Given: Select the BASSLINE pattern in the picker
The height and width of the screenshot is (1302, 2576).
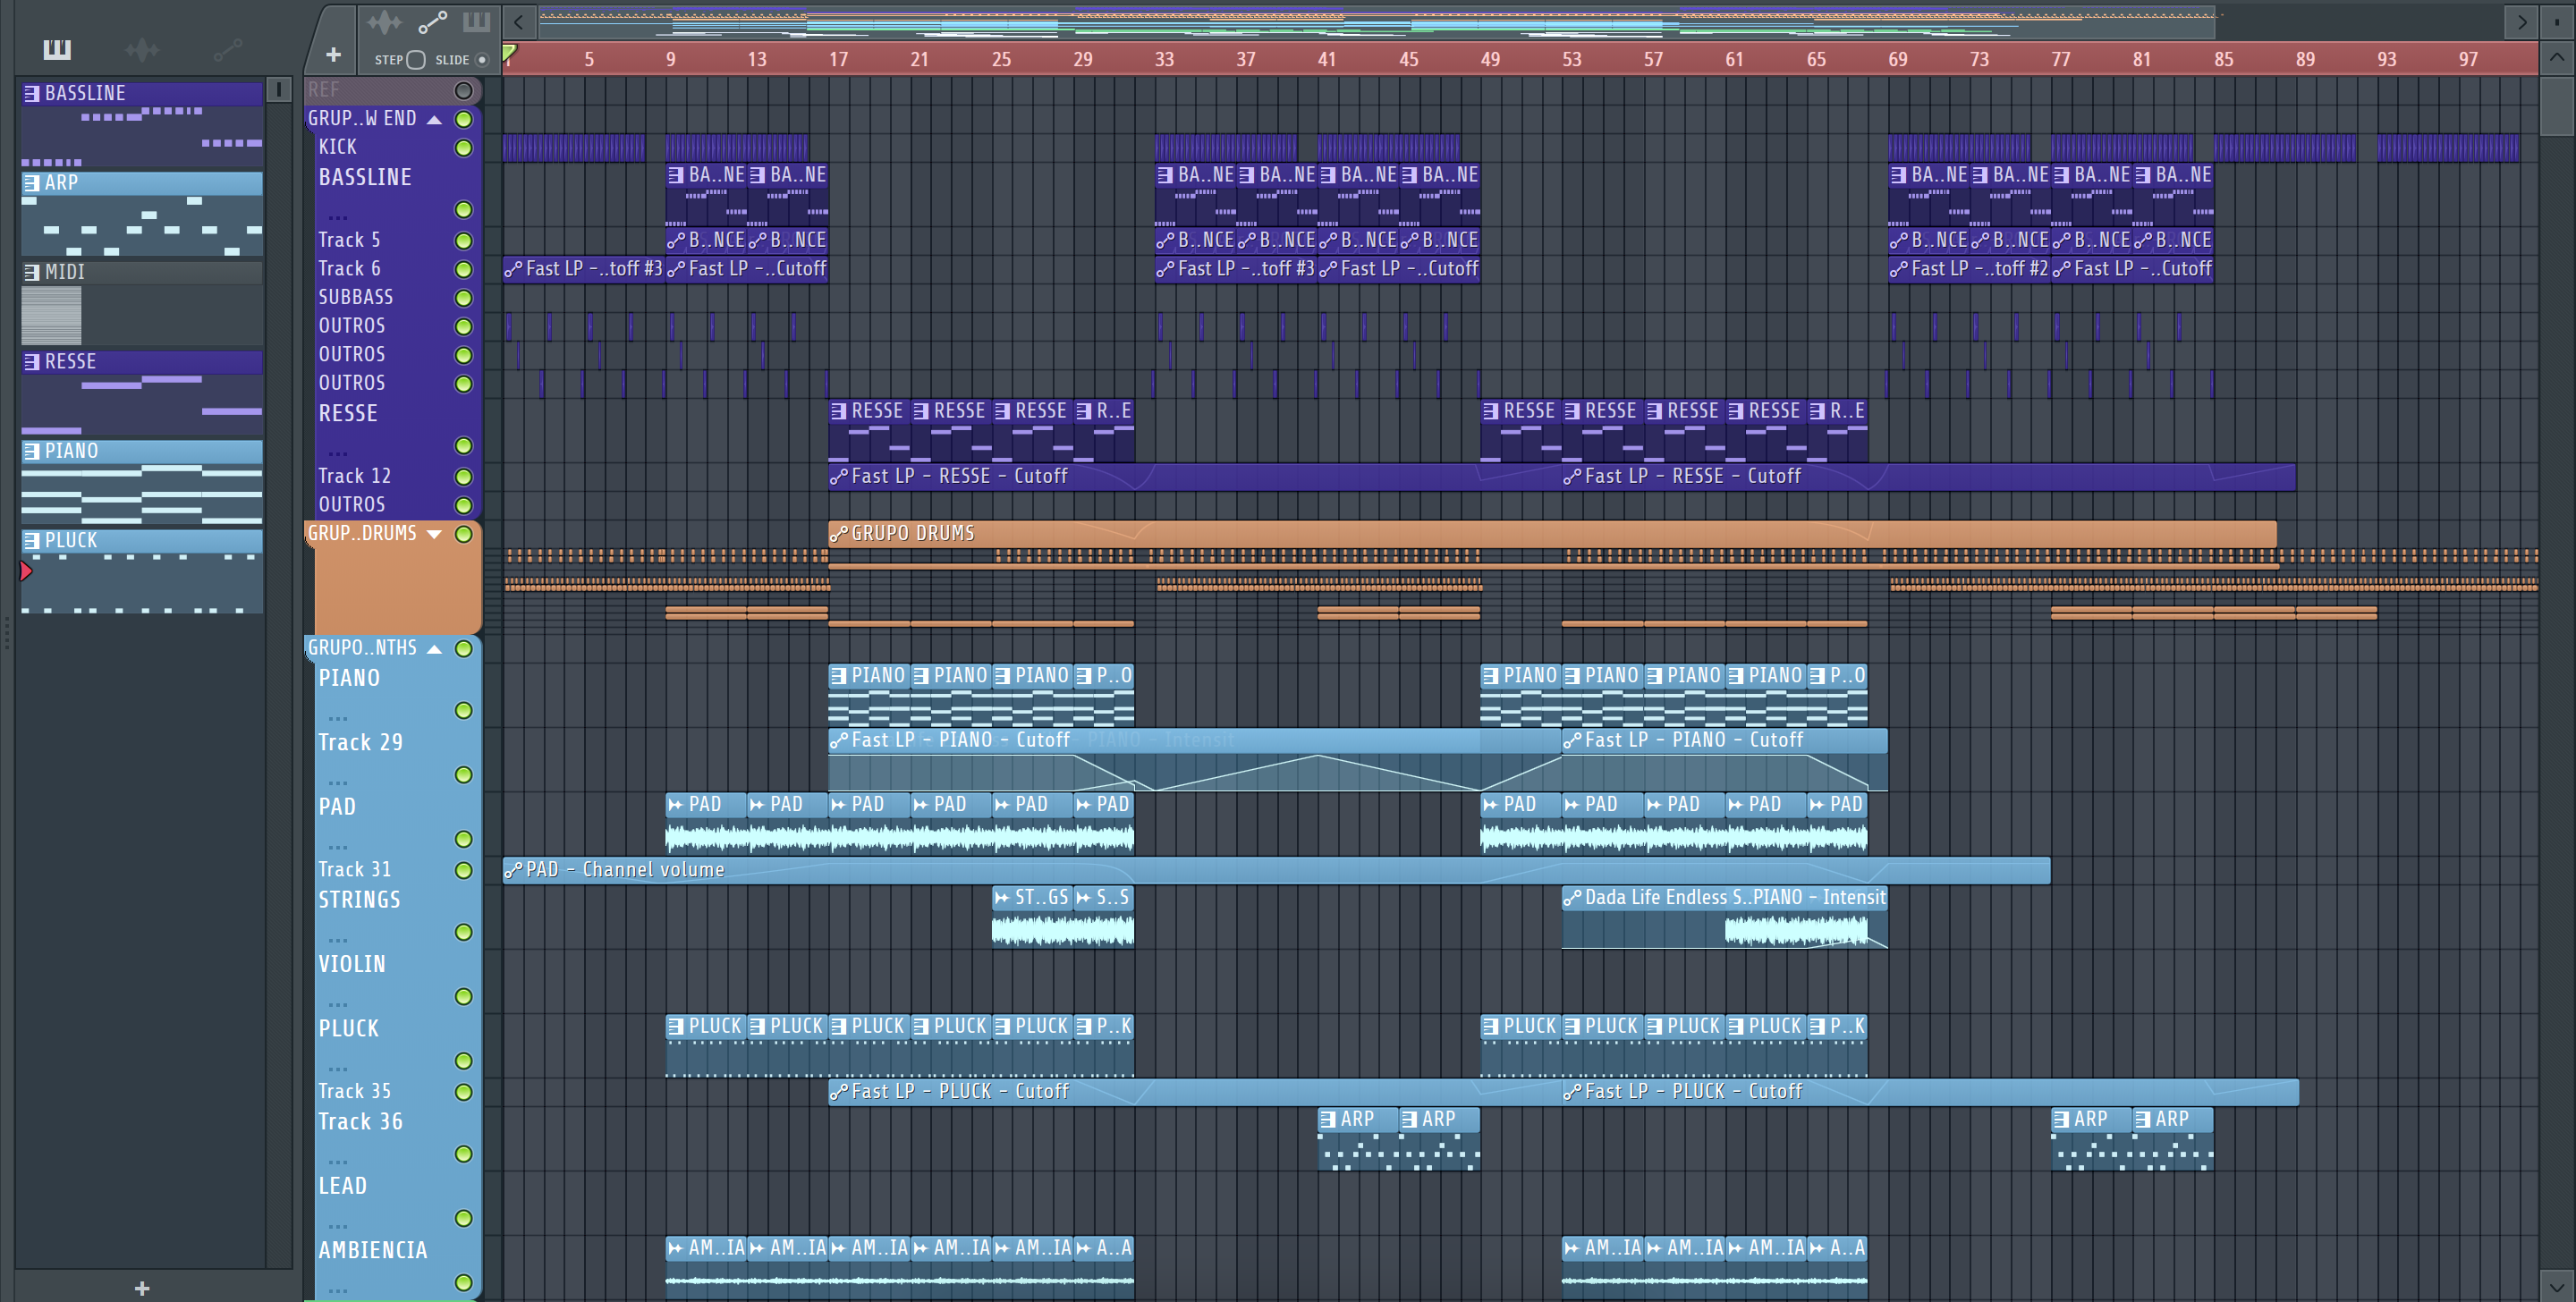Looking at the screenshot, I should point(142,124).
